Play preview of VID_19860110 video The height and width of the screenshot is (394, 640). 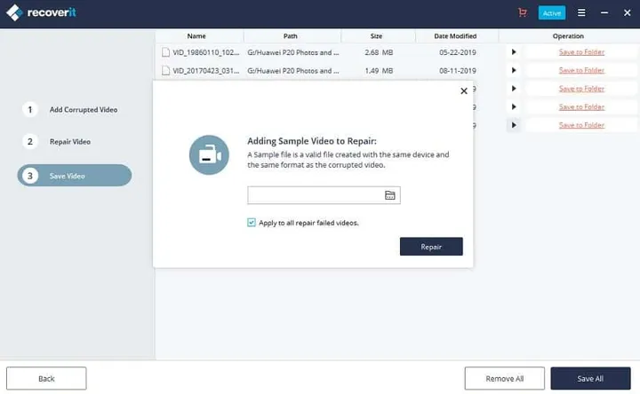click(513, 52)
